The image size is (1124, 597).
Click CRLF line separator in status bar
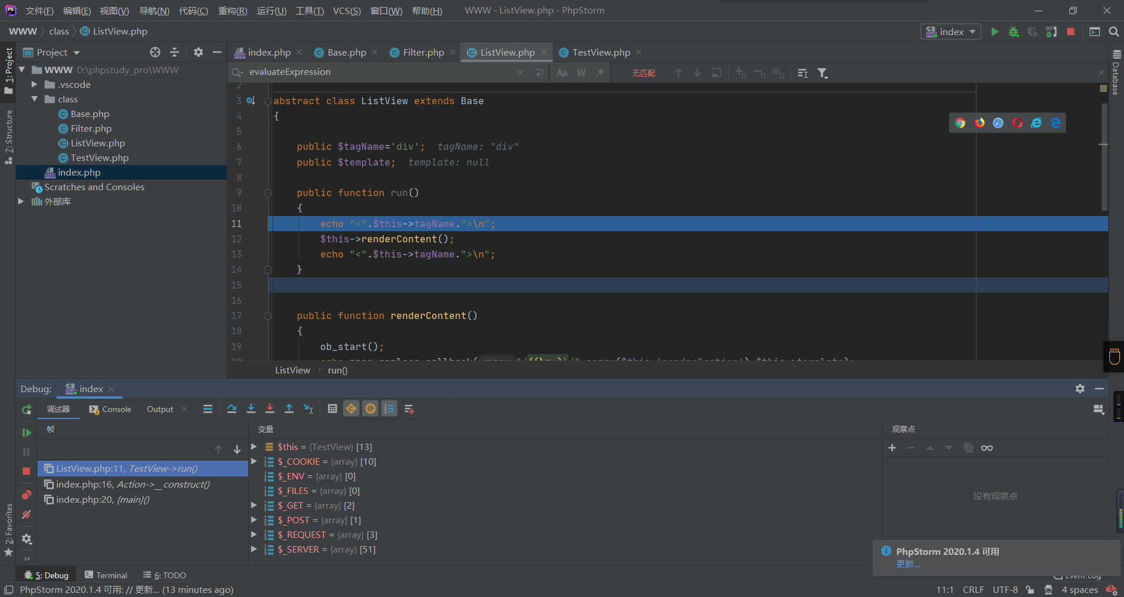[974, 589]
